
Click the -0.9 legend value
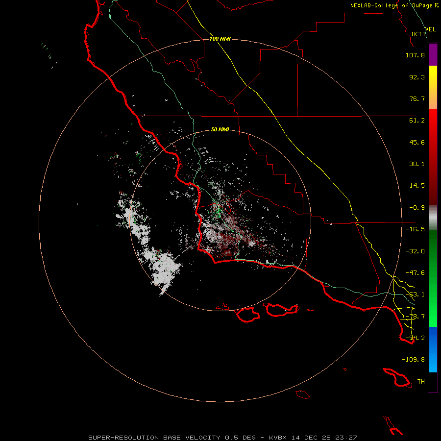point(417,208)
